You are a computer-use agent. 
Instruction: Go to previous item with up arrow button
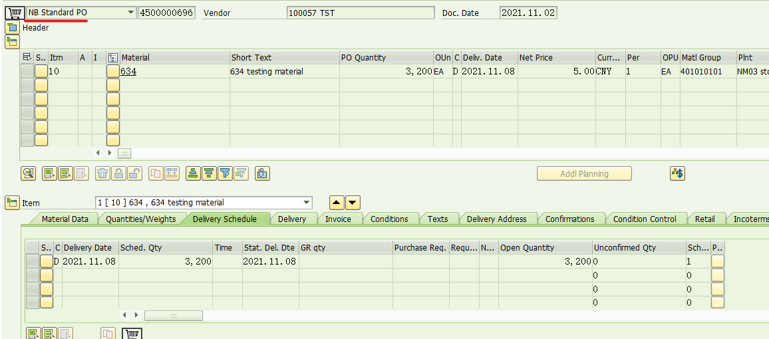coord(337,202)
